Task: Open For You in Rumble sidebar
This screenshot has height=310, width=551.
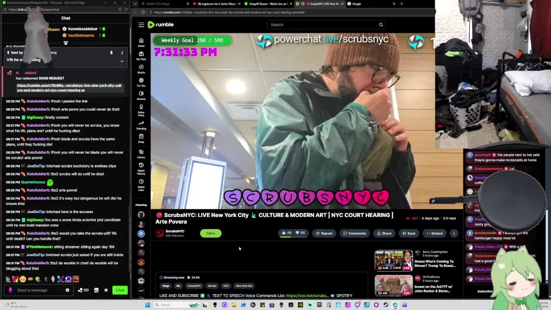Action: pyautogui.click(x=141, y=82)
